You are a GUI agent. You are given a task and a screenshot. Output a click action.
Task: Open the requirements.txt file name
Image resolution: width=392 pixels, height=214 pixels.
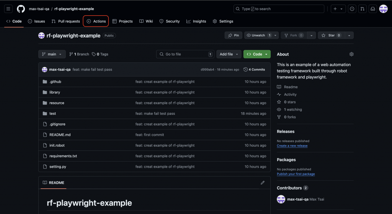pos(63,156)
